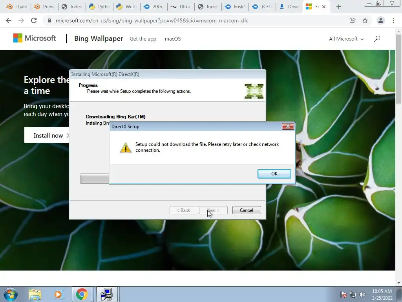Switch to the second 'Index' tab
This screenshot has width=402, height=302.
pyautogui.click(x=208, y=7)
